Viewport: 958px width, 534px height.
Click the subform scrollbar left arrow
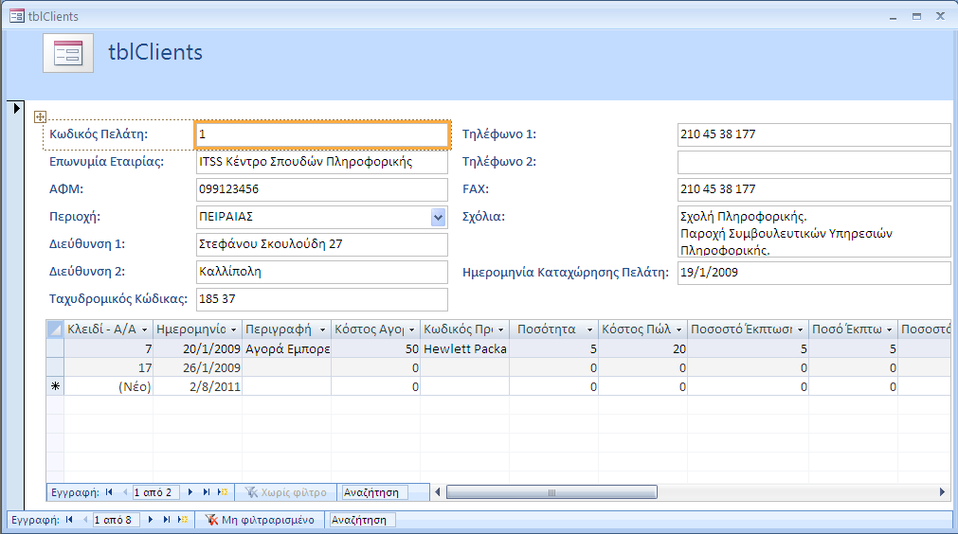point(438,492)
